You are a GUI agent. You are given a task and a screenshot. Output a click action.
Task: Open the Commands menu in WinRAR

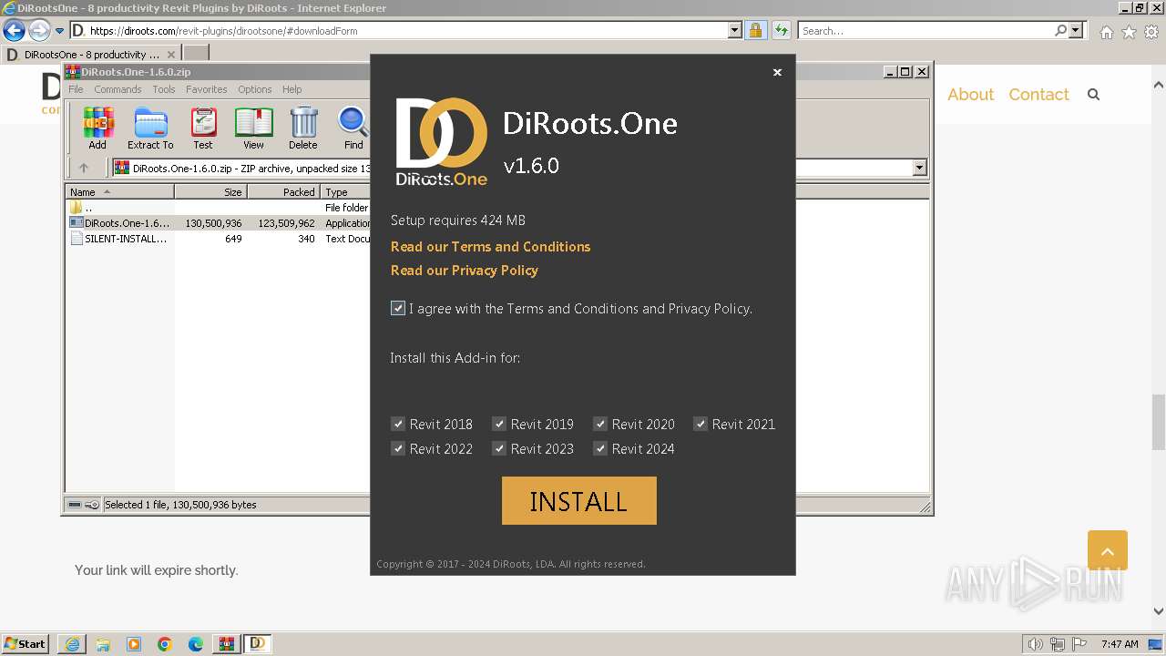[x=118, y=89]
